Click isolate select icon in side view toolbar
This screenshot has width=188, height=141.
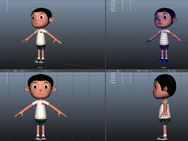coord(165,71)
